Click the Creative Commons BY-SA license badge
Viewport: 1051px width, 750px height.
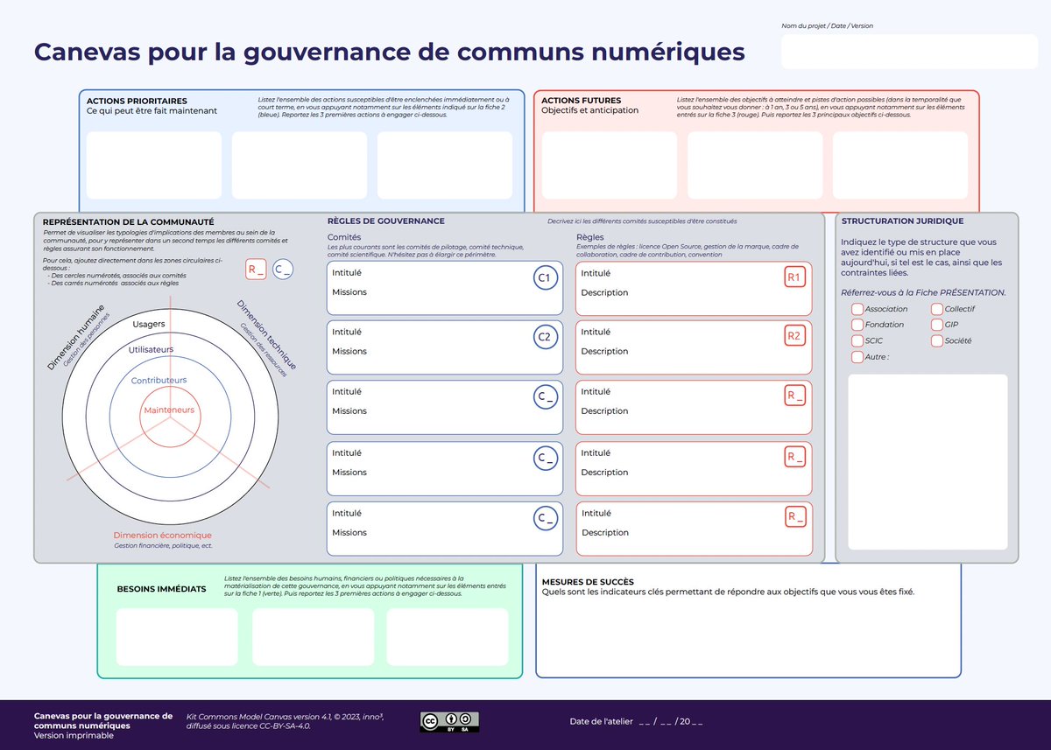[449, 721]
